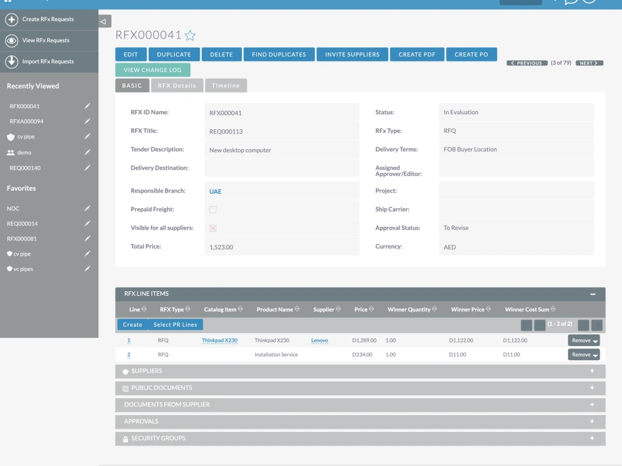Enable the Prepaid Freight checkbox
This screenshot has height=466, width=622.
click(212, 209)
